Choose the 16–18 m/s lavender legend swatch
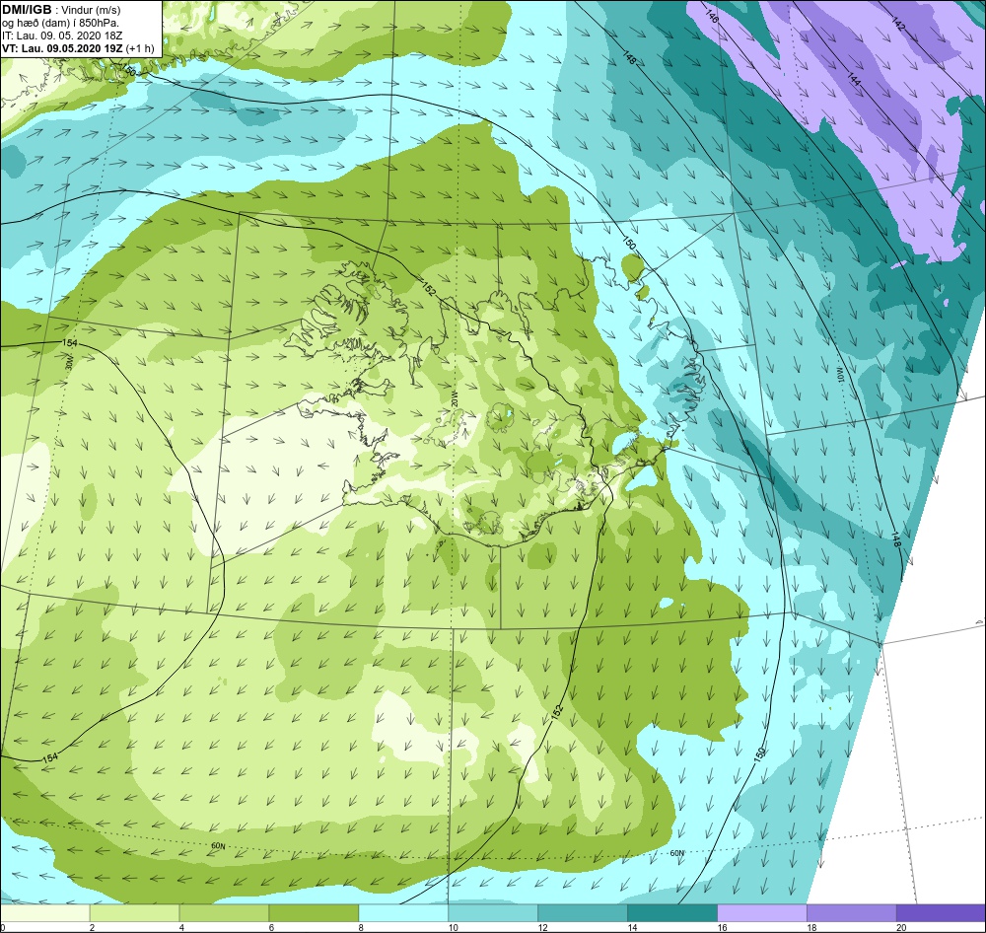 (761, 912)
